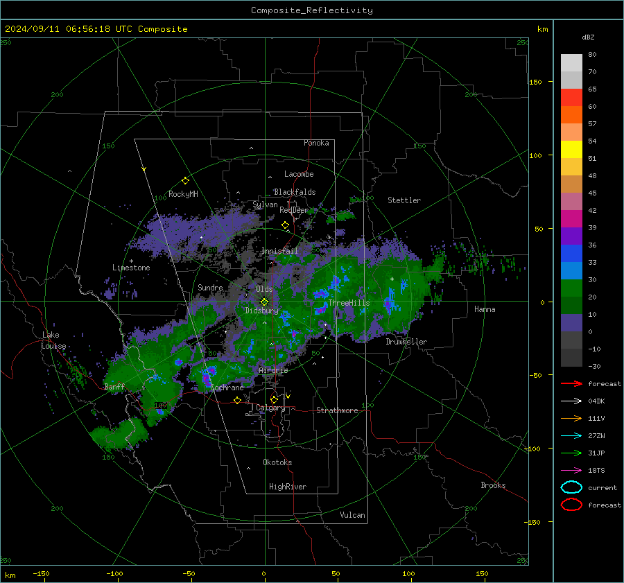Click the green 31JP arrow legend icon
This screenshot has height=583, width=624.
[571, 453]
